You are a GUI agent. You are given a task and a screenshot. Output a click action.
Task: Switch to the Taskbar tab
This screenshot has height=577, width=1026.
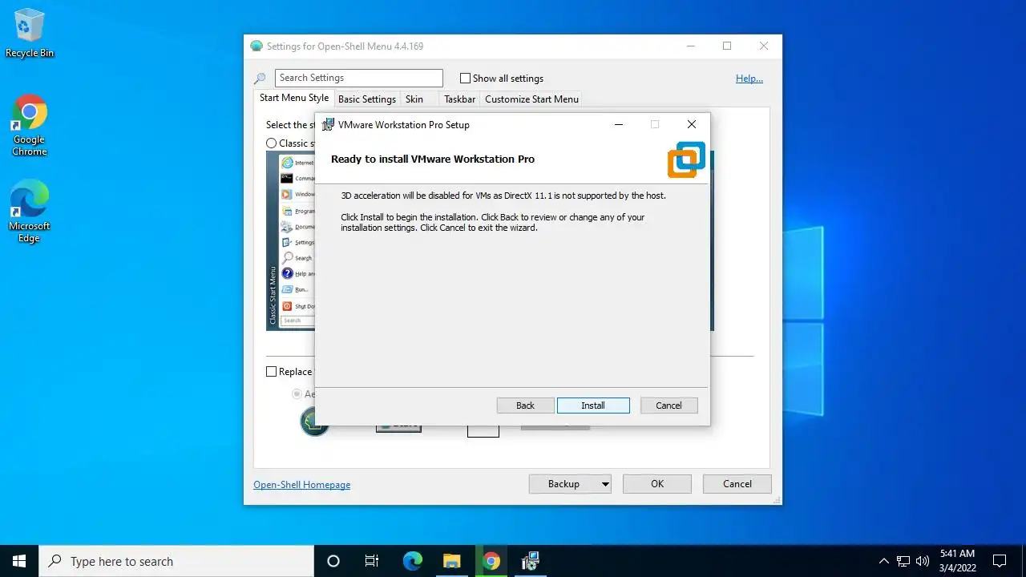[x=460, y=99]
